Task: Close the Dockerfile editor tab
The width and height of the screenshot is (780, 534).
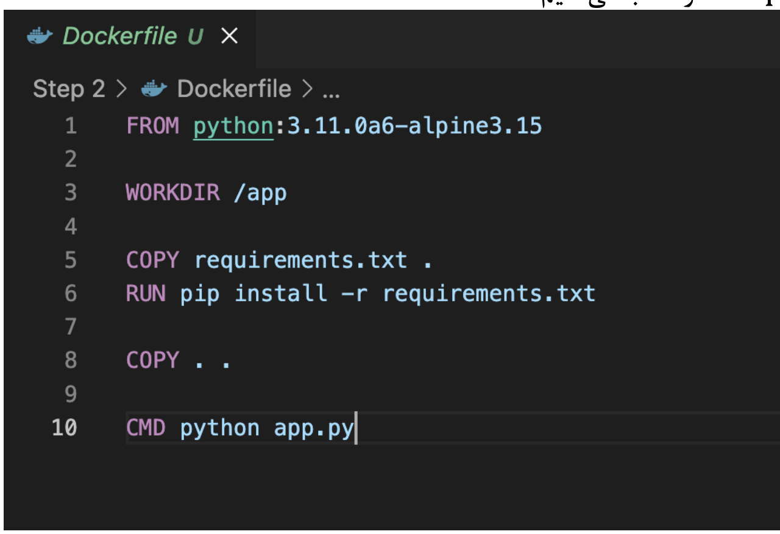Action: (x=229, y=37)
